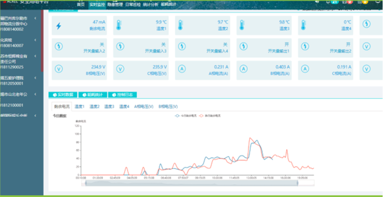Click the thermometer icon for 温度1
This screenshot has height=197, width=383.
[x=119, y=25]
